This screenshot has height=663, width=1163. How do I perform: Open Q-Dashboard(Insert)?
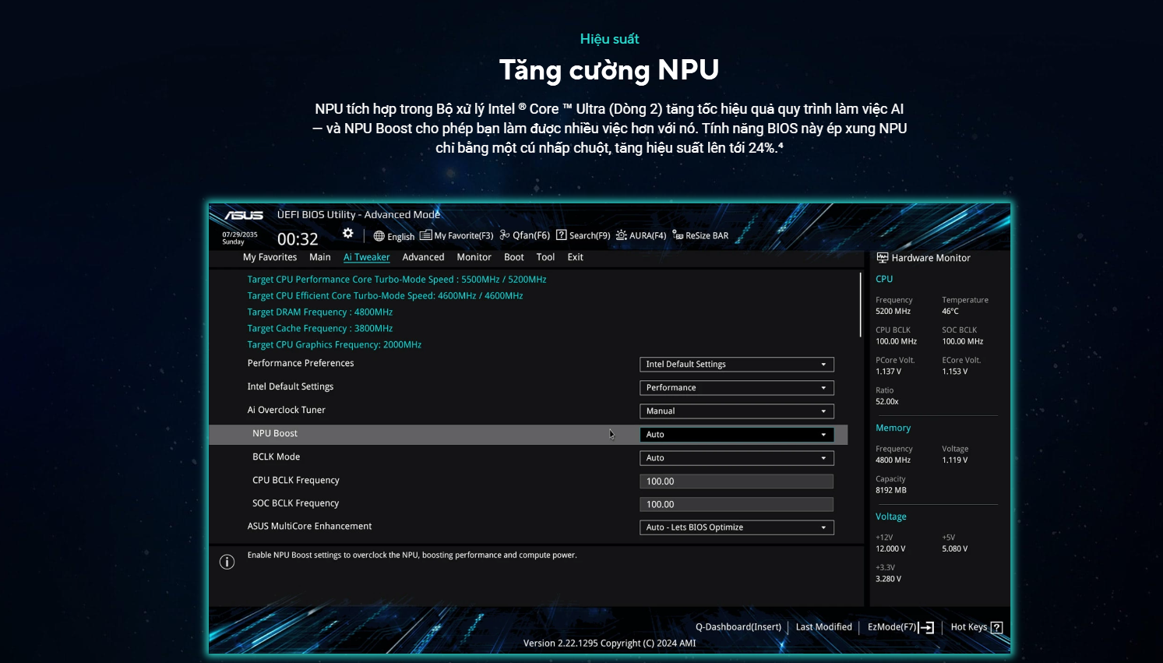pos(738,627)
